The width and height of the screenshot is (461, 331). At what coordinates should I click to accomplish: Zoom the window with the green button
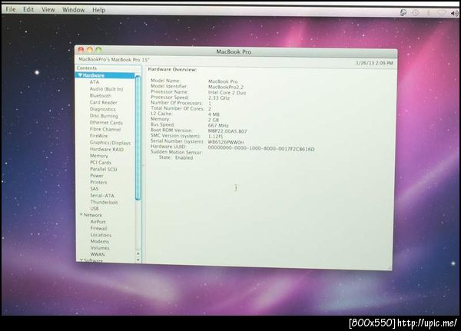point(98,50)
